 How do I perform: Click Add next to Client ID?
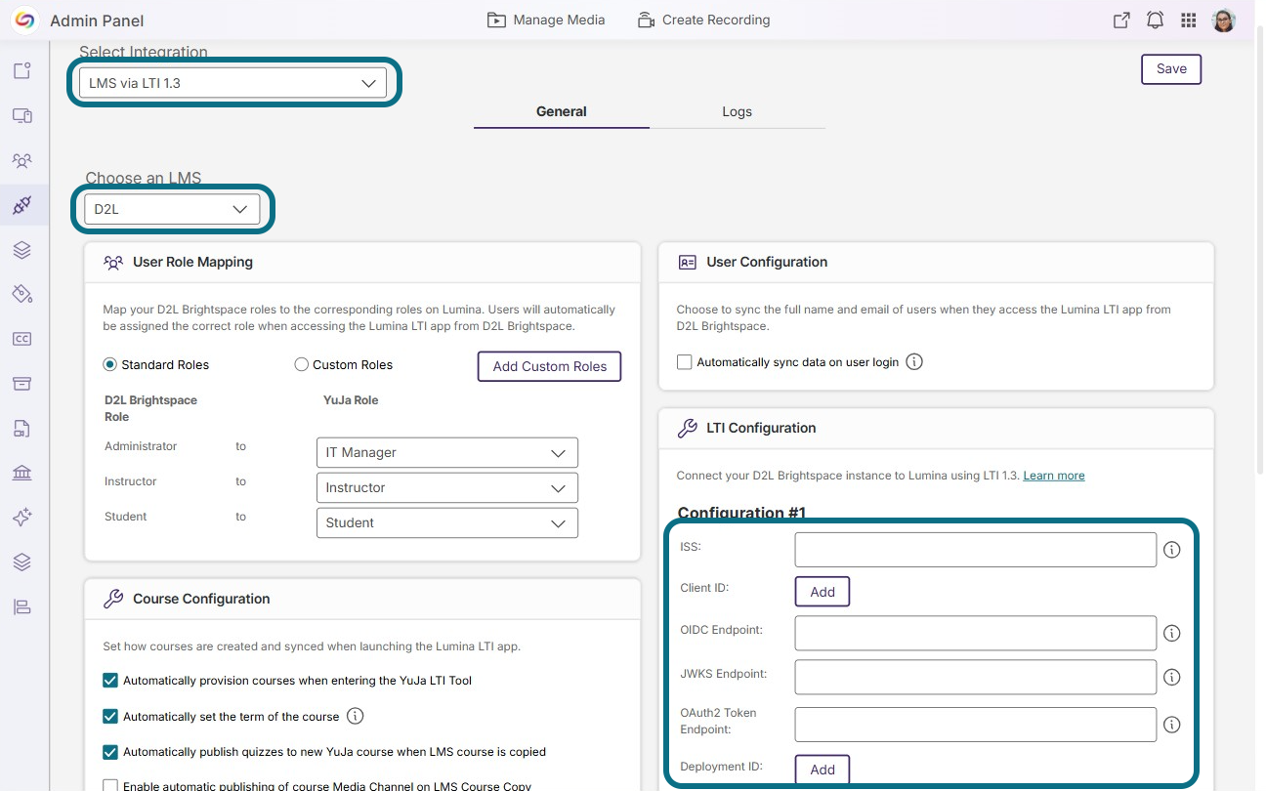(x=823, y=592)
